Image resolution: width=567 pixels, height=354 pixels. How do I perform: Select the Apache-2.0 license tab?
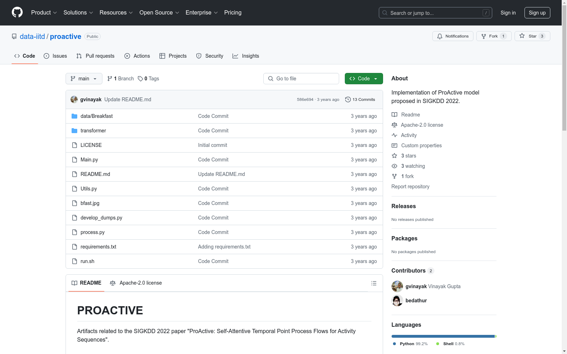[136, 283]
